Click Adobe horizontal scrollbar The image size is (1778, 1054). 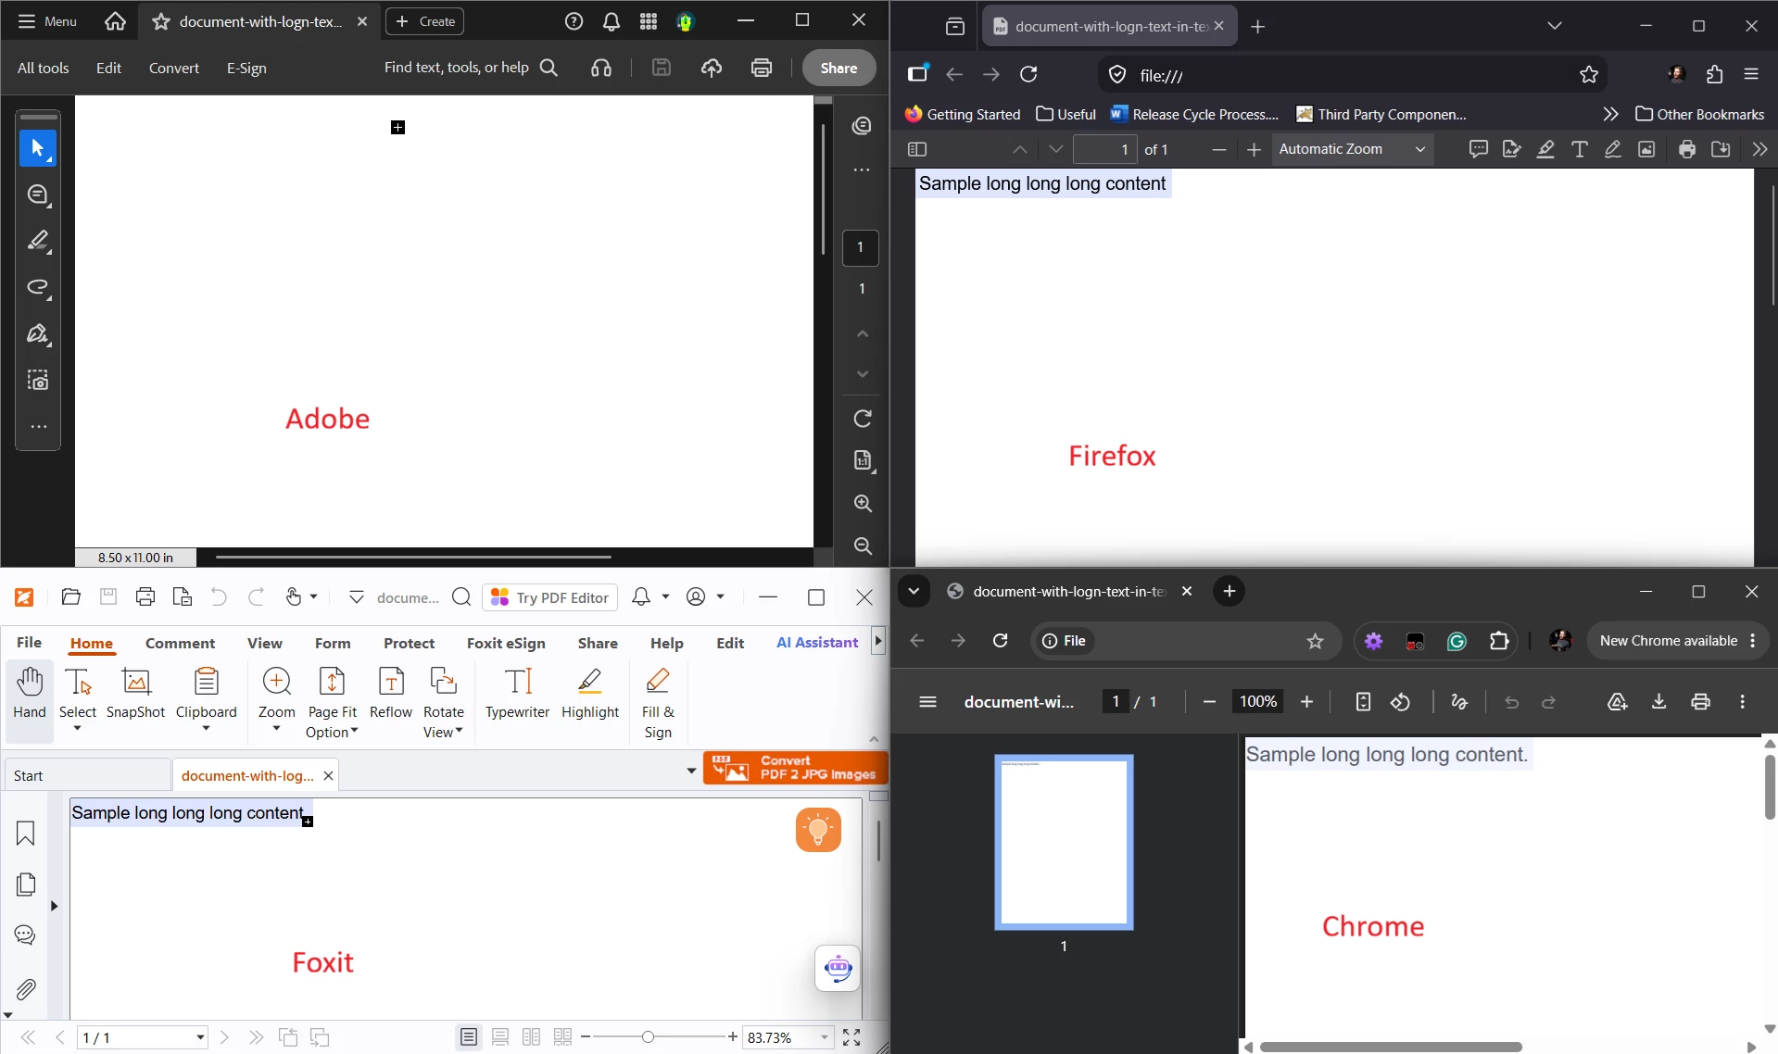pyautogui.click(x=413, y=558)
